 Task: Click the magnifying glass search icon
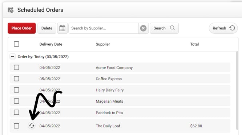pyautogui.click(x=172, y=28)
